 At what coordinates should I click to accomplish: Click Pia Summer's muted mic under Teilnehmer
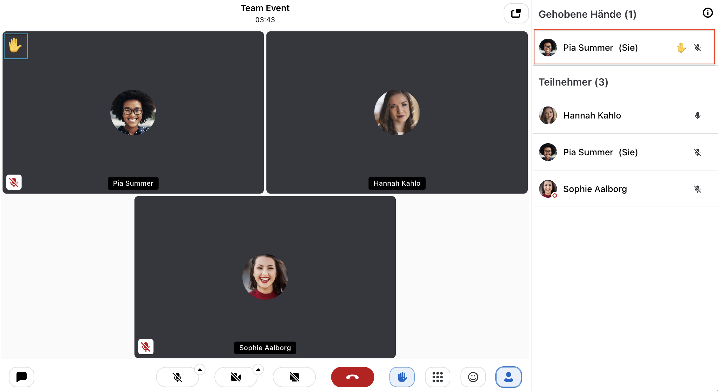[698, 152]
